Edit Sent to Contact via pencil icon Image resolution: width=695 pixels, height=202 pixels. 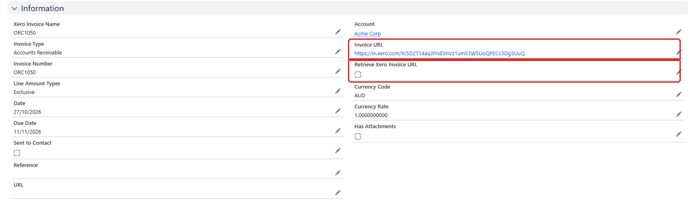pos(338,151)
